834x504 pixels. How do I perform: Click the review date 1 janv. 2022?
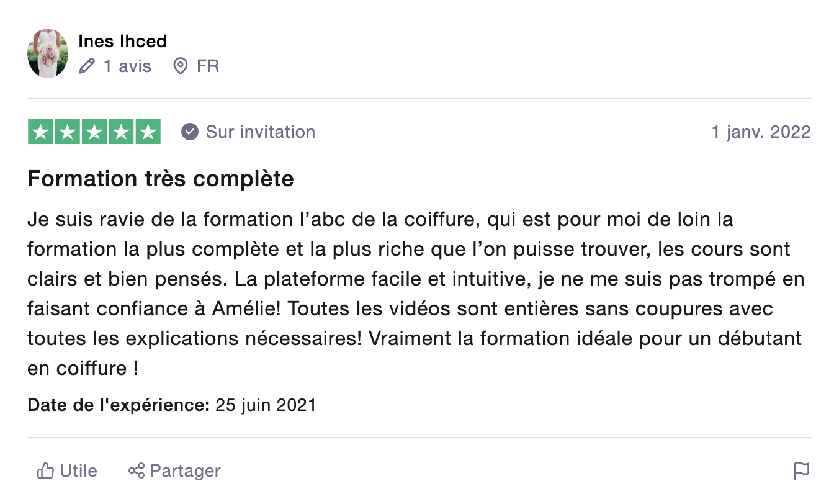pyautogui.click(x=761, y=132)
